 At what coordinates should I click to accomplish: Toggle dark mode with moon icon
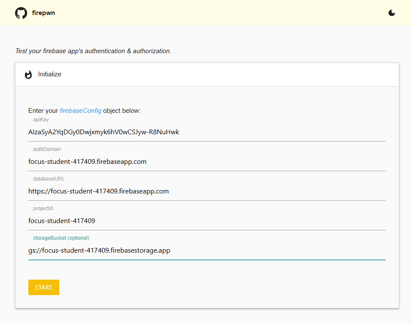pos(391,13)
